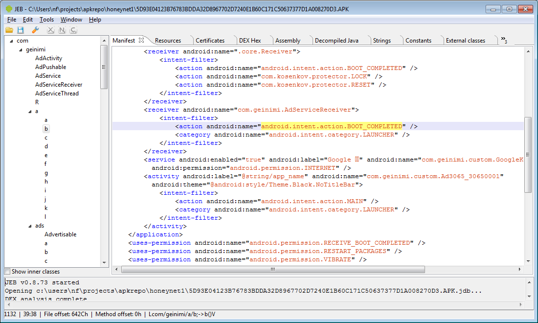This screenshot has height=323, width=538.
Task: Open options via the wrench icon
Action: [x=35, y=30]
